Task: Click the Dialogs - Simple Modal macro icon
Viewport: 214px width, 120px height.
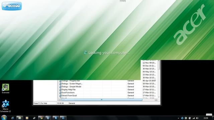Action: pyautogui.click(x=60, y=87)
